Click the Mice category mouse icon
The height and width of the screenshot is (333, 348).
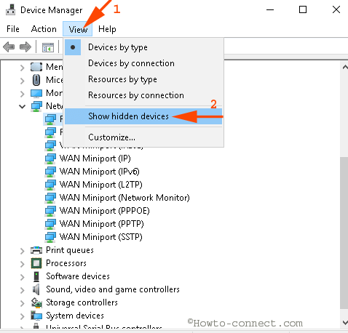pos(36,80)
